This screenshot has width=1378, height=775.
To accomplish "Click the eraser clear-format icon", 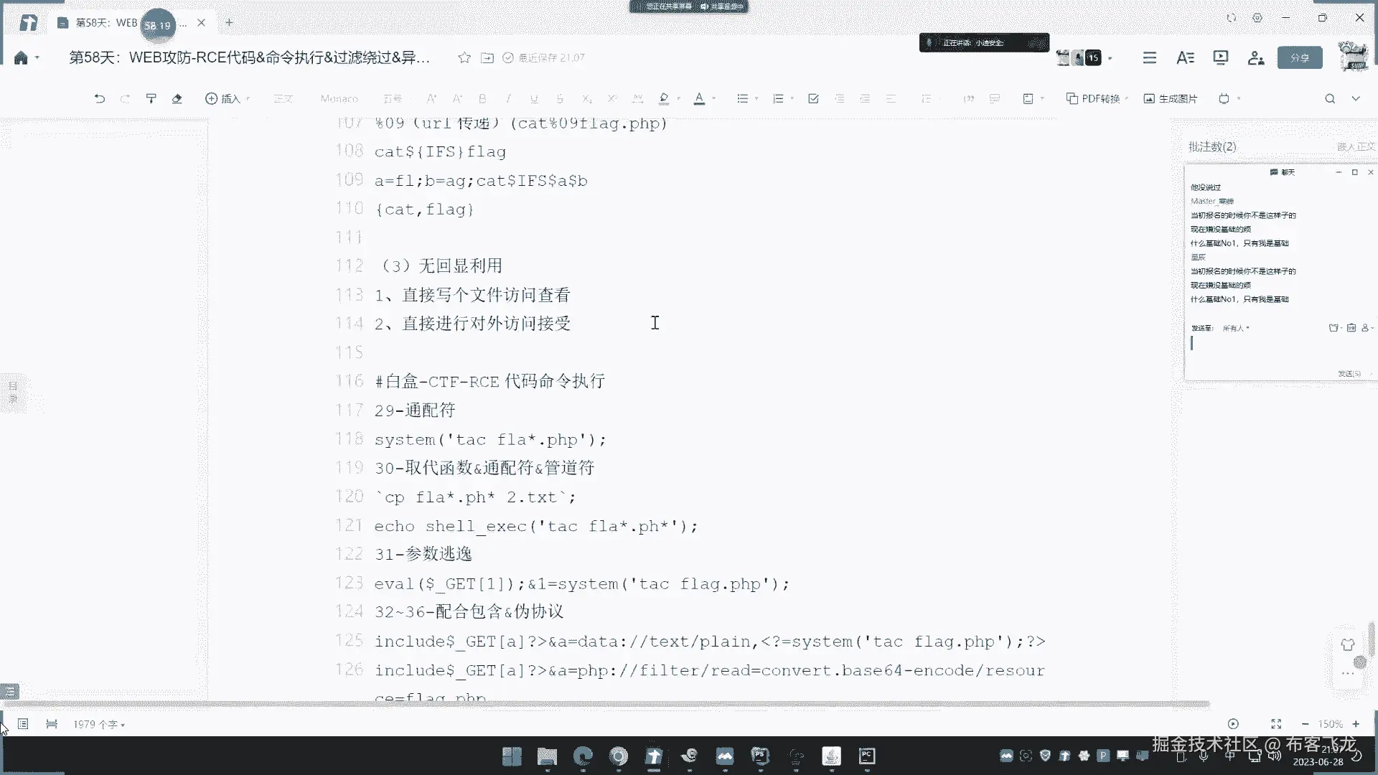I will pyautogui.click(x=177, y=98).
